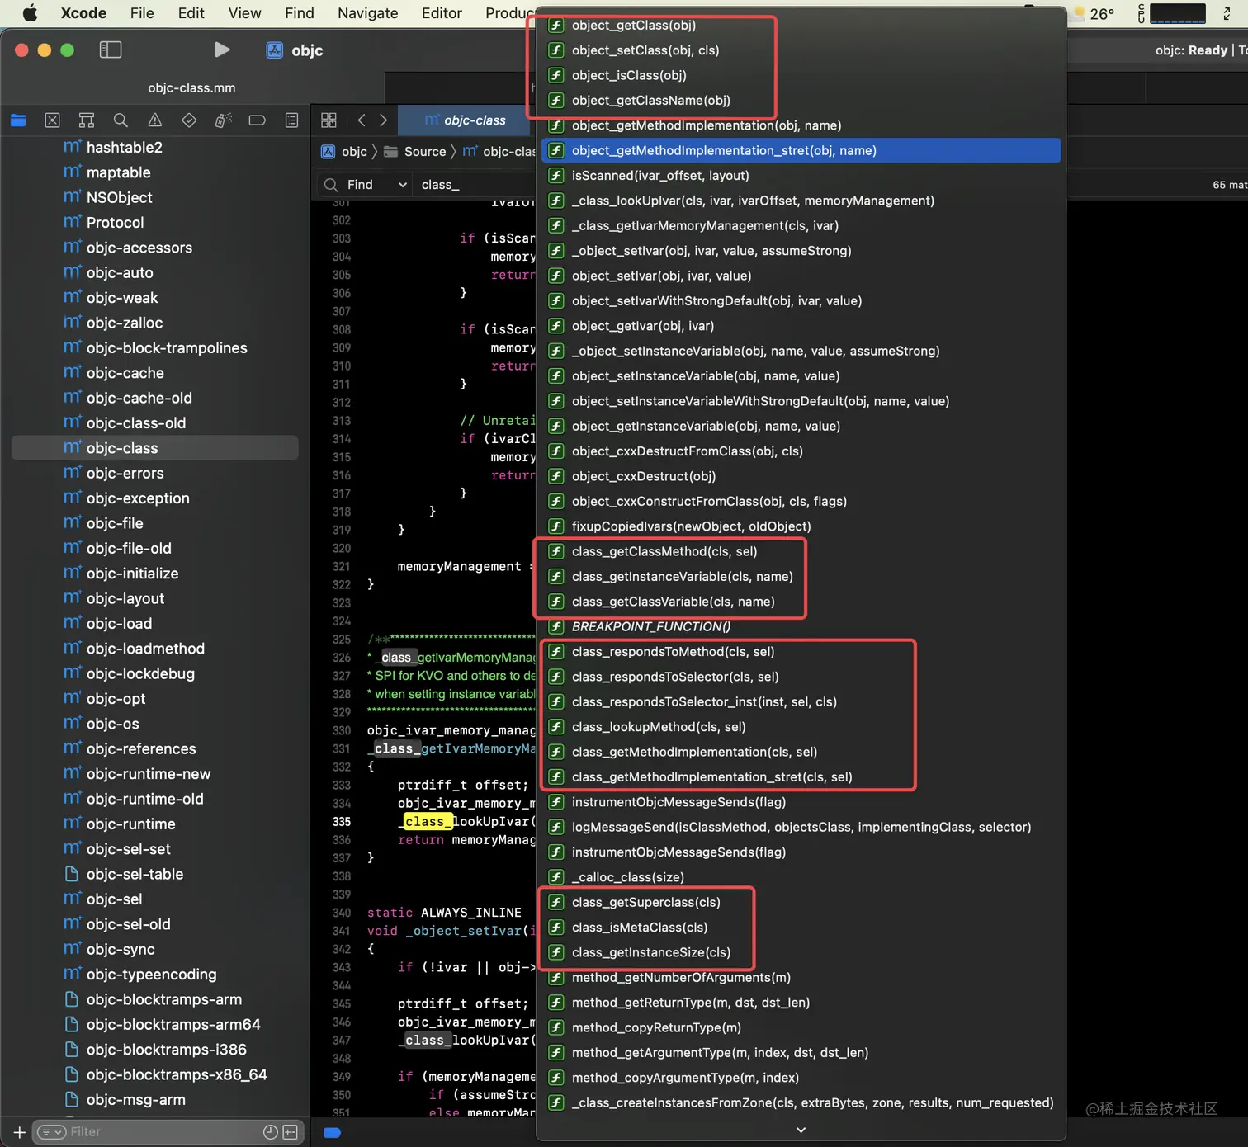Open the Edit menu
Screen dimensions: 1248x1147
[191, 13]
